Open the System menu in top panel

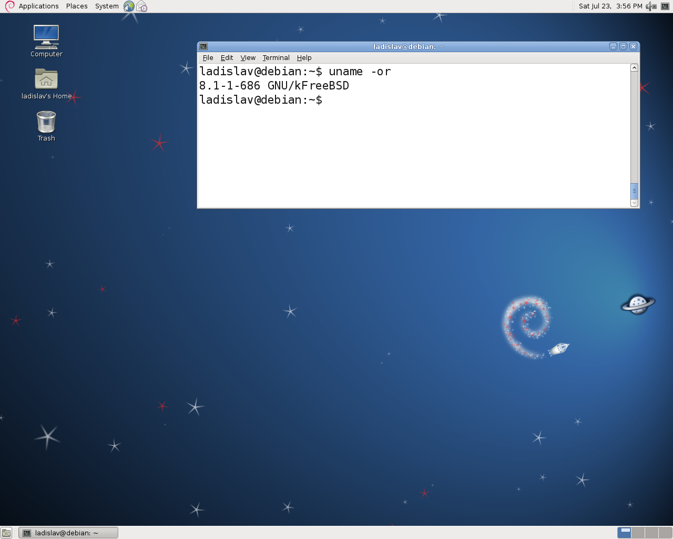click(107, 6)
